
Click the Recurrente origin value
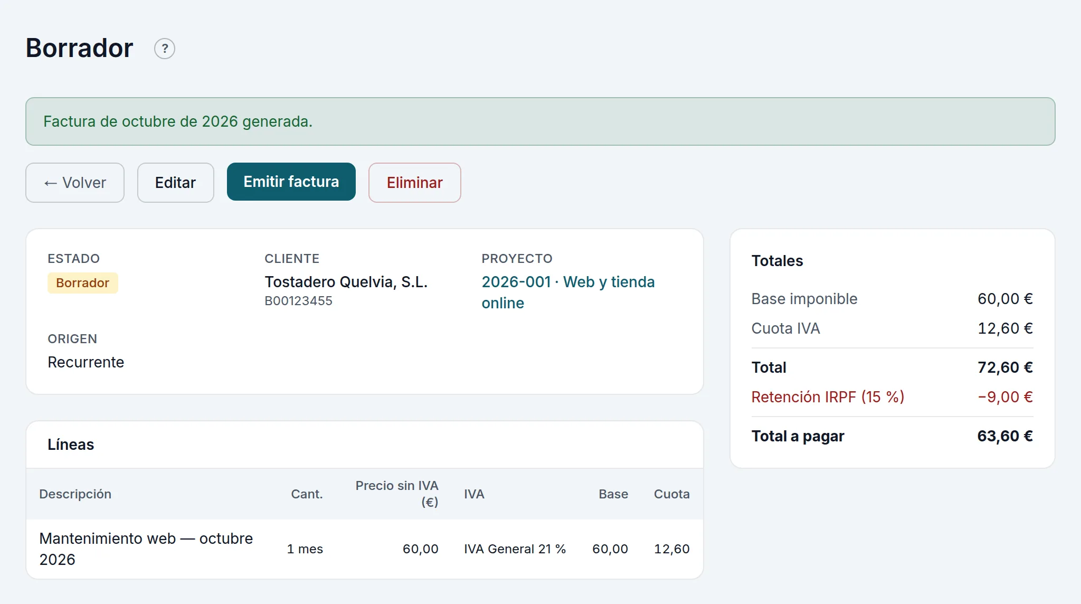pyautogui.click(x=86, y=362)
